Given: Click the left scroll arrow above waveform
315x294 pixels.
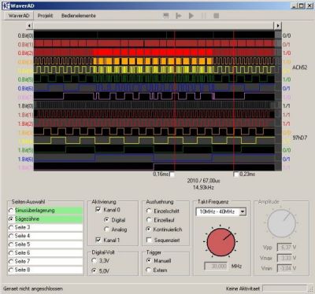Looking at the screenshot, I should click(x=29, y=26).
